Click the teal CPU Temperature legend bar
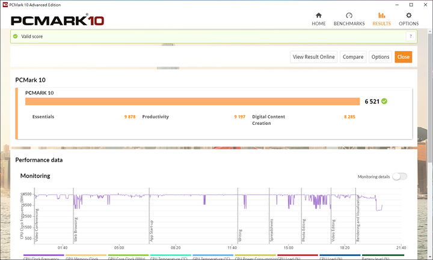433x260 pixels. (171, 255)
